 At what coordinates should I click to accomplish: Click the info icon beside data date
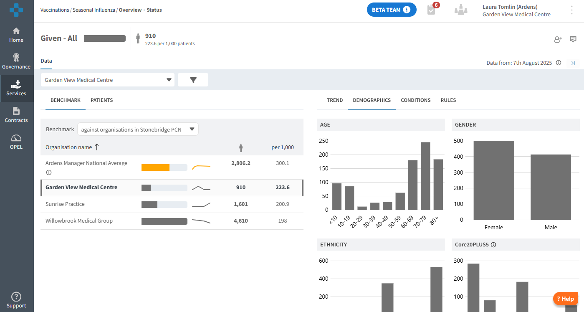[x=559, y=63]
